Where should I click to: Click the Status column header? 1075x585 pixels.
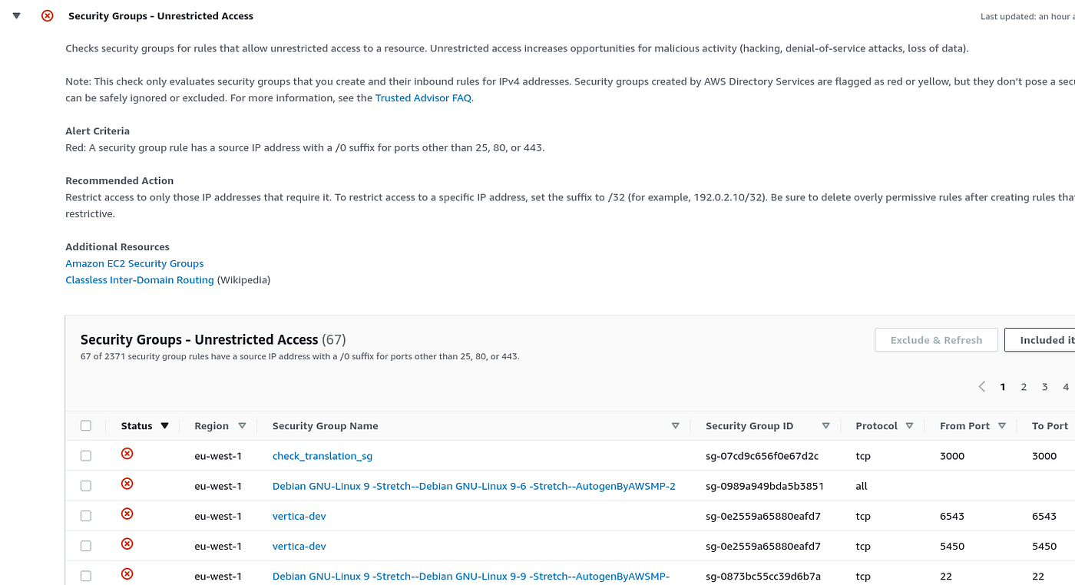[137, 426]
